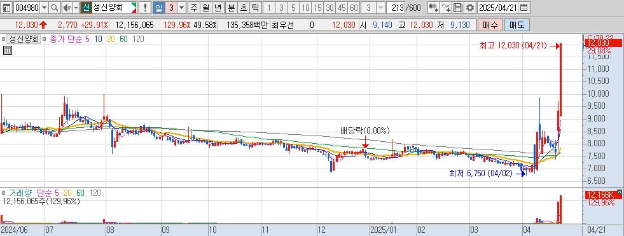The image size is (624, 236).
Task: Click the green 60 moving average legend
Action: tap(124, 39)
